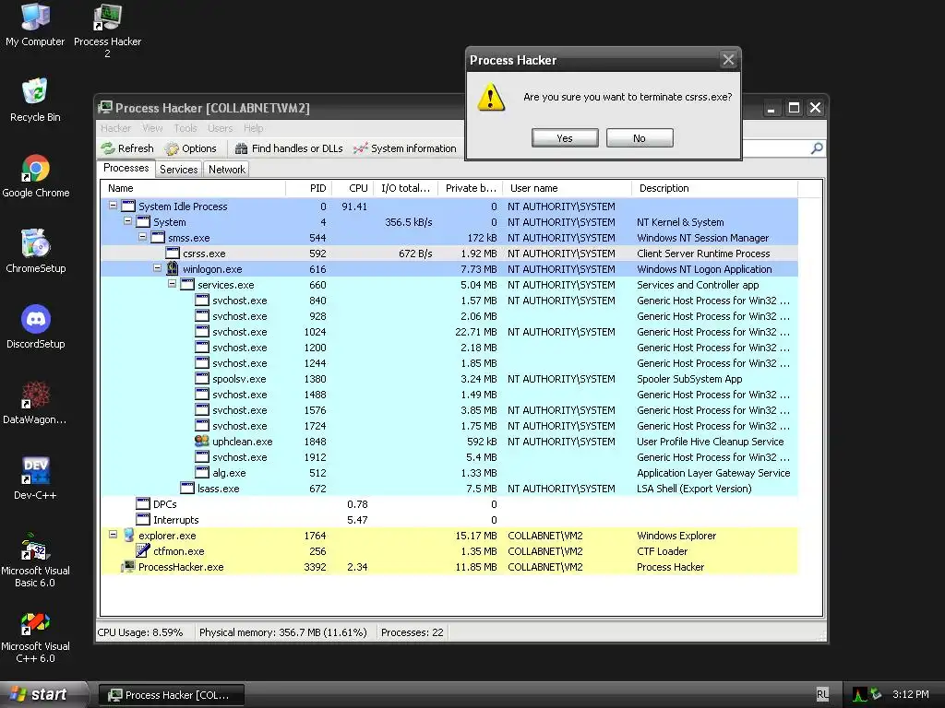Open the Users menu

coord(220,128)
